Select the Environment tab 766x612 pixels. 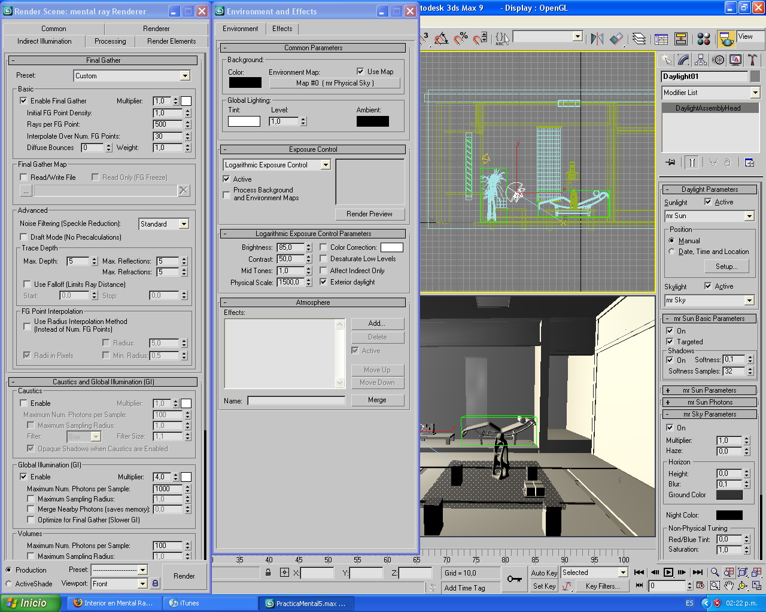point(241,29)
